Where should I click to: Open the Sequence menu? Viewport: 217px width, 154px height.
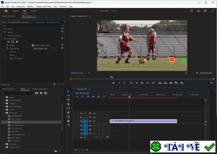[x=21, y=6]
